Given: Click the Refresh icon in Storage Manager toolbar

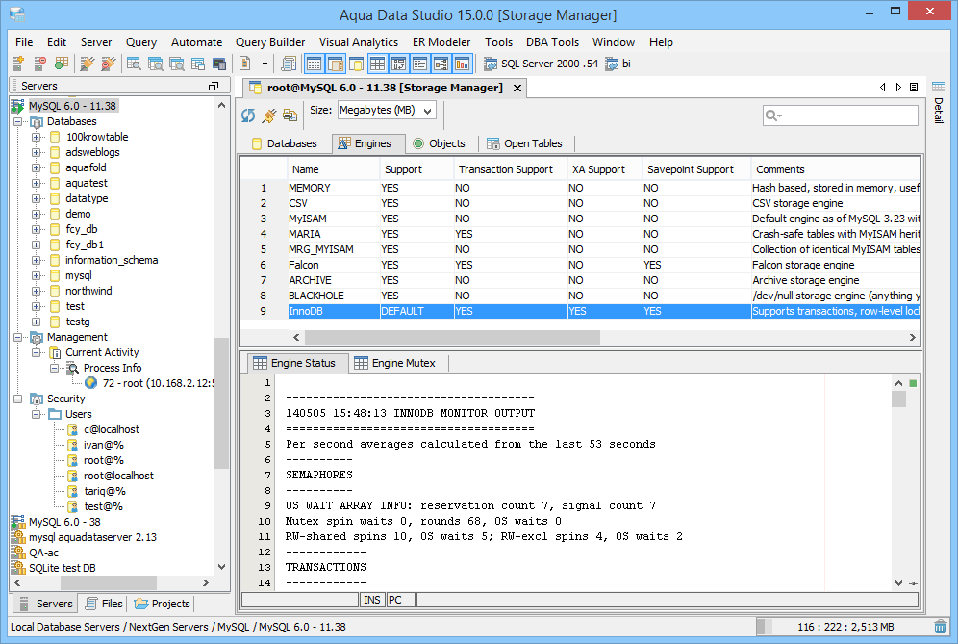Looking at the screenshot, I should coord(248,116).
